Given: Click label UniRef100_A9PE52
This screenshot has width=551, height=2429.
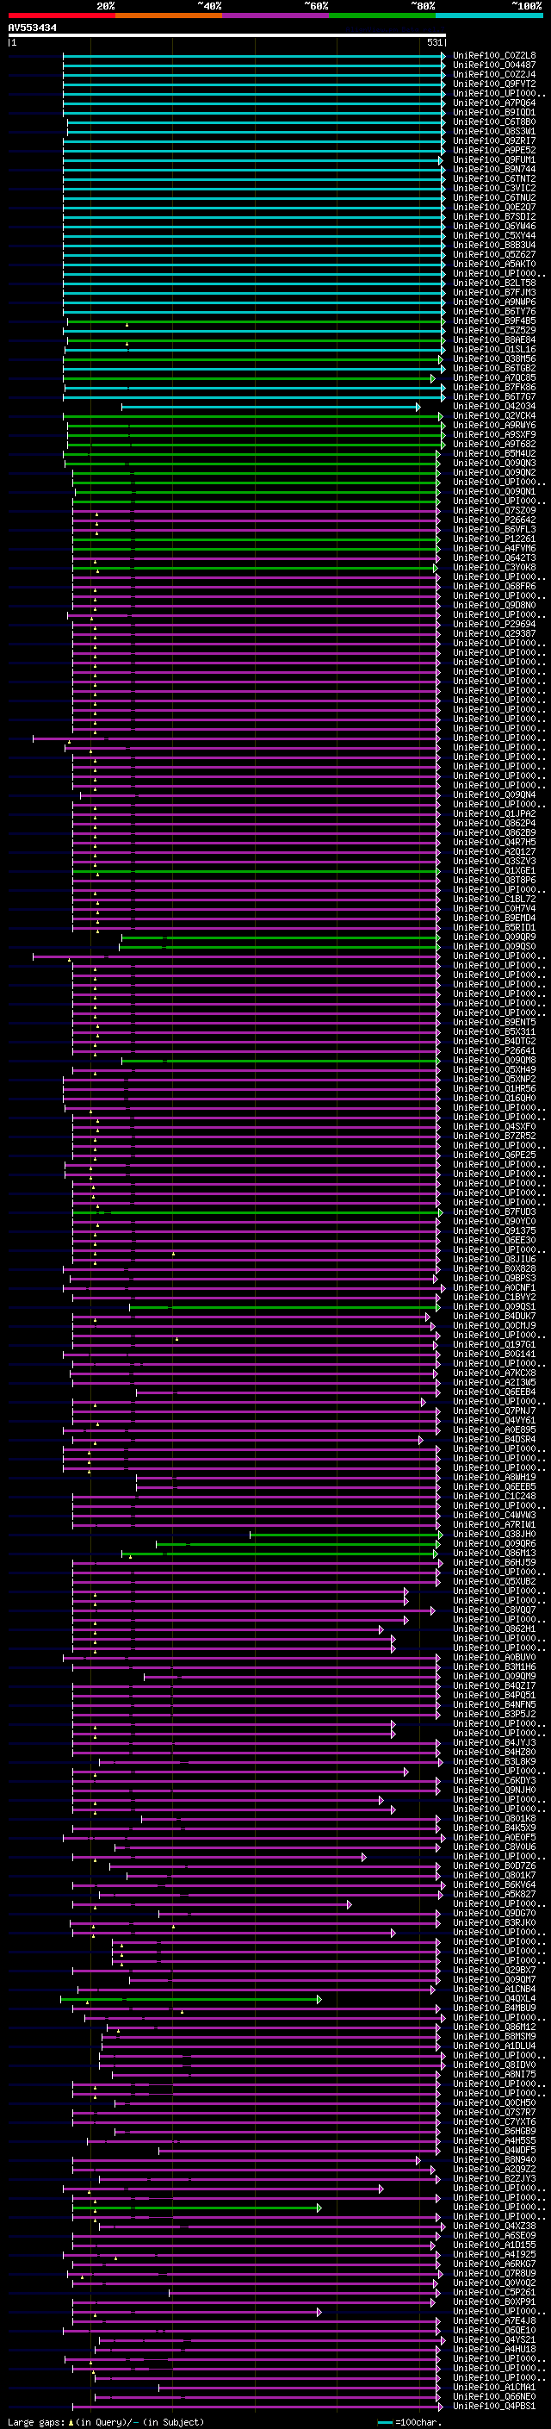Looking at the screenshot, I should pos(494,150).
